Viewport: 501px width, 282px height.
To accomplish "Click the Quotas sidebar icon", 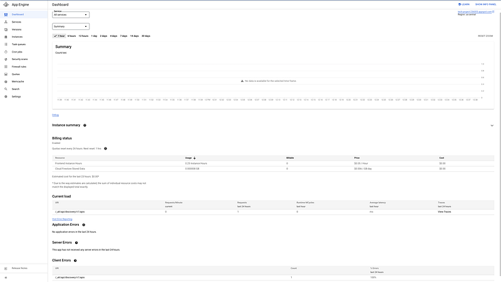I will click(6, 74).
